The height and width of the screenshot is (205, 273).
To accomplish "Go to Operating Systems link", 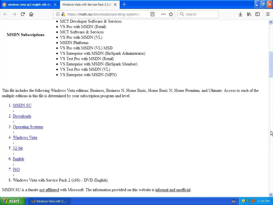I will tap(28, 127).
